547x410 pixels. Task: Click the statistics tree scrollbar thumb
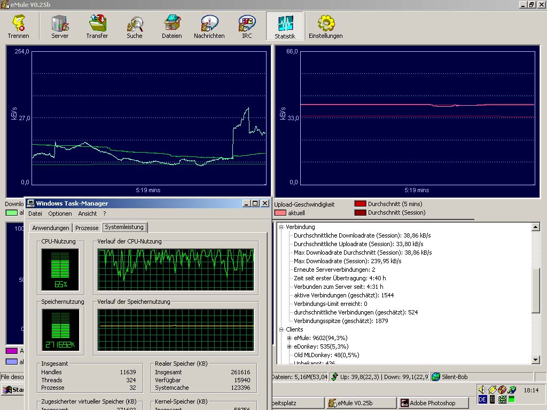[x=536, y=290]
